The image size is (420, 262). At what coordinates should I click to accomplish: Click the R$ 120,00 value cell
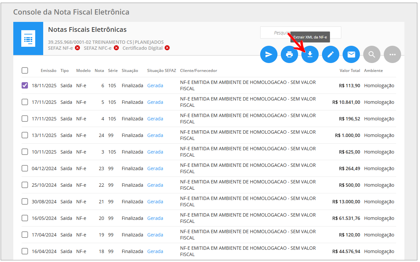(x=350, y=235)
